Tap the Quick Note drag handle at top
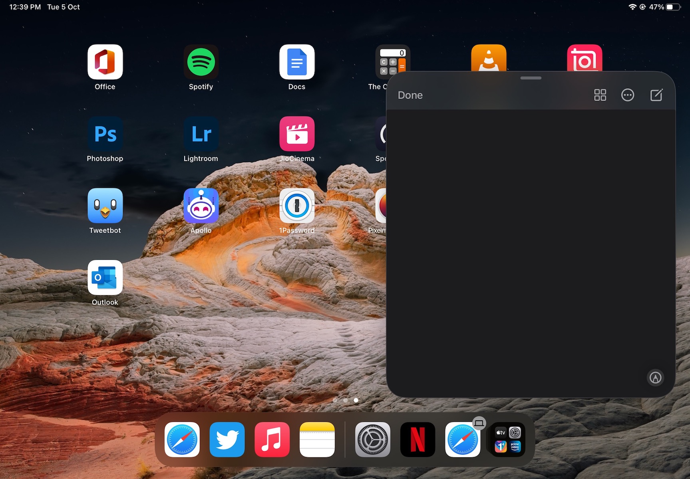This screenshot has height=479, width=690. pos(531,78)
